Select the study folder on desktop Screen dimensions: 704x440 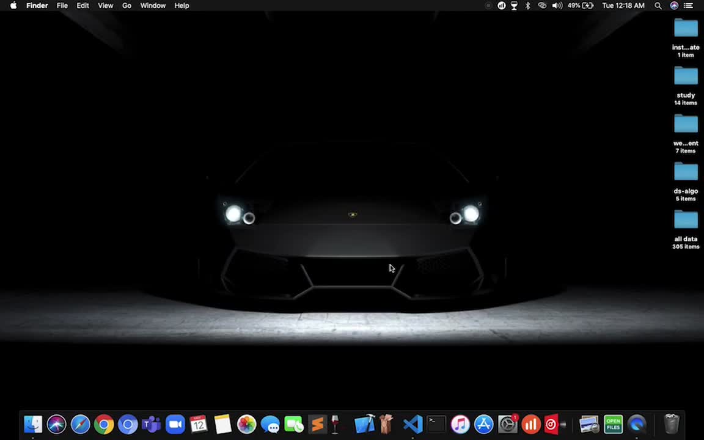point(686,77)
